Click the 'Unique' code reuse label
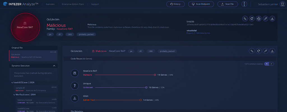 point(87,84)
